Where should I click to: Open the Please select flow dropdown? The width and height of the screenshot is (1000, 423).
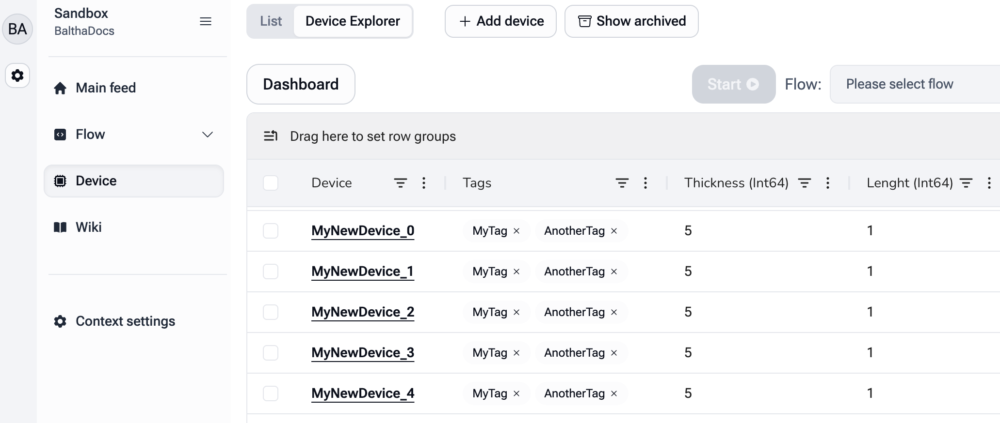[915, 84]
